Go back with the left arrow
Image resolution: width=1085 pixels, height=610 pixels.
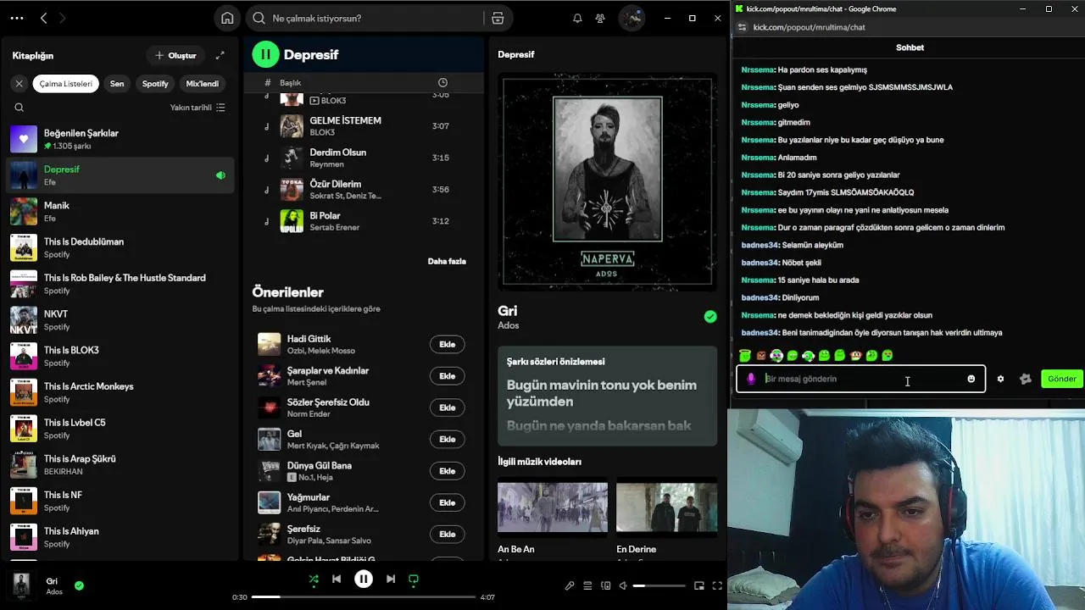[x=44, y=18]
